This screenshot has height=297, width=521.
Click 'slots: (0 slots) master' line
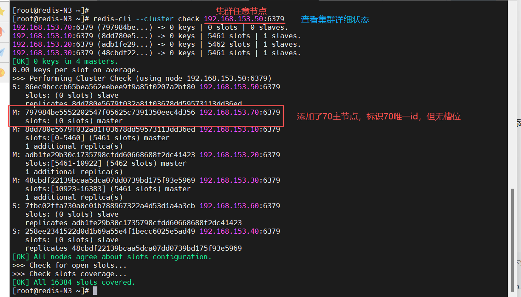point(74,121)
